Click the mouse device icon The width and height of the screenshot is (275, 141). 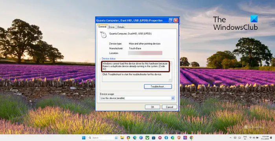click(x=103, y=34)
